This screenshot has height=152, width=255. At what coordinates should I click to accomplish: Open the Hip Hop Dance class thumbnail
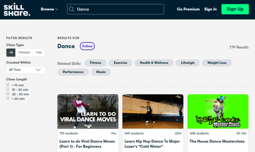click(x=153, y=111)
